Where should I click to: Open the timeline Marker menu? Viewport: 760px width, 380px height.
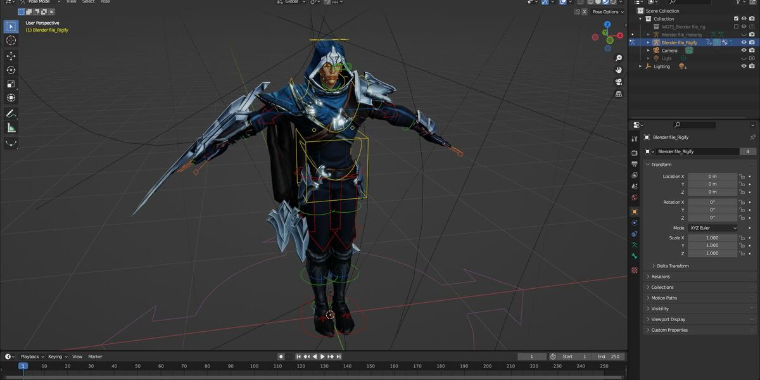click(96, 357)
